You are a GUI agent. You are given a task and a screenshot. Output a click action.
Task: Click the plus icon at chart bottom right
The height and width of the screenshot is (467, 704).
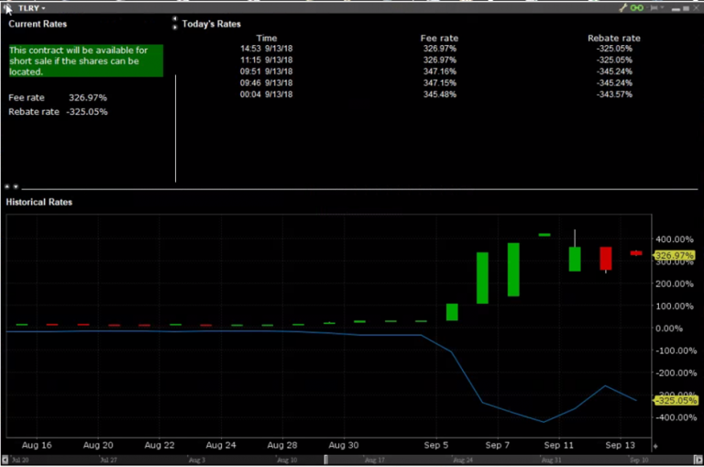click(654, 446)
